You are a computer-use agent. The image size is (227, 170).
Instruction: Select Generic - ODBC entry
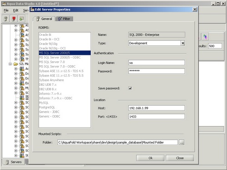[x=65, y=117]
